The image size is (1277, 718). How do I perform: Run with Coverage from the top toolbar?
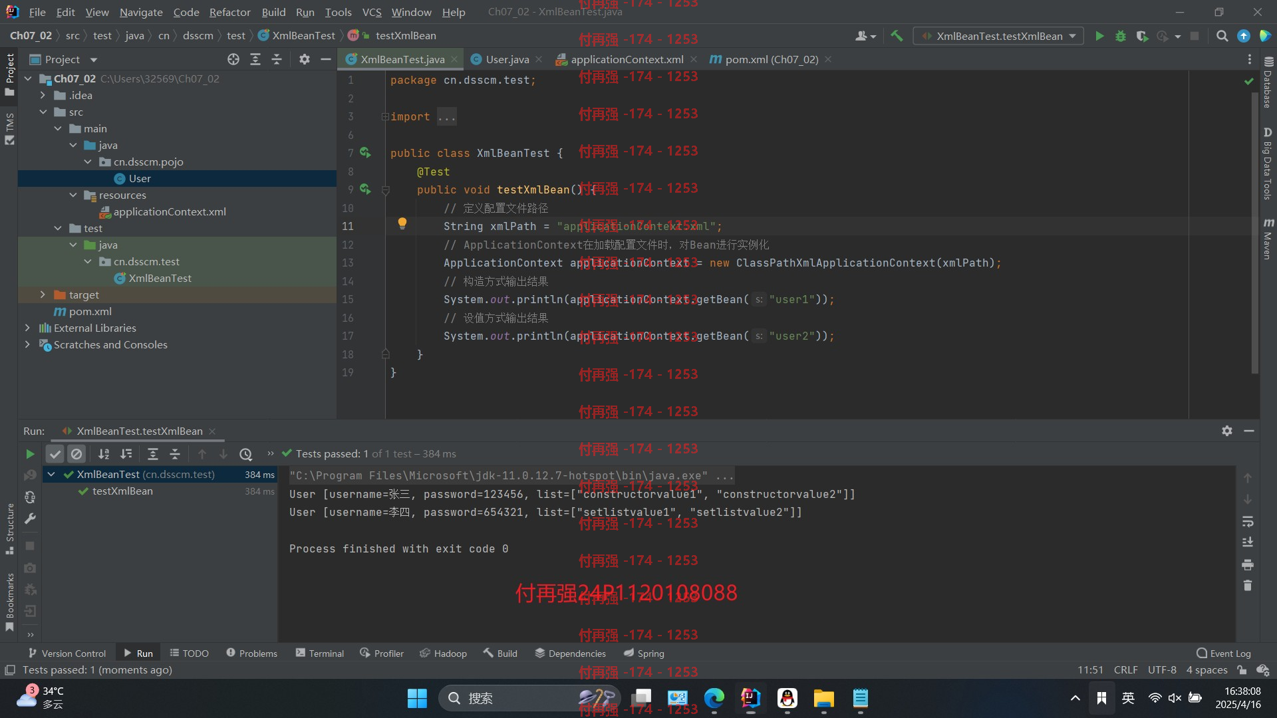tap(1142, 36)
